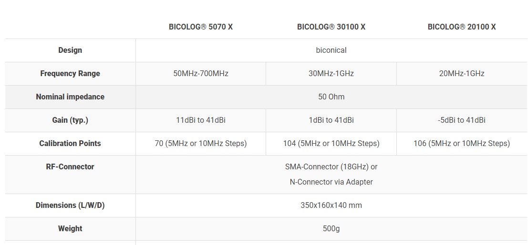
Task: Click the Gain (typ.) row label
Action: [x=70, y=120]
